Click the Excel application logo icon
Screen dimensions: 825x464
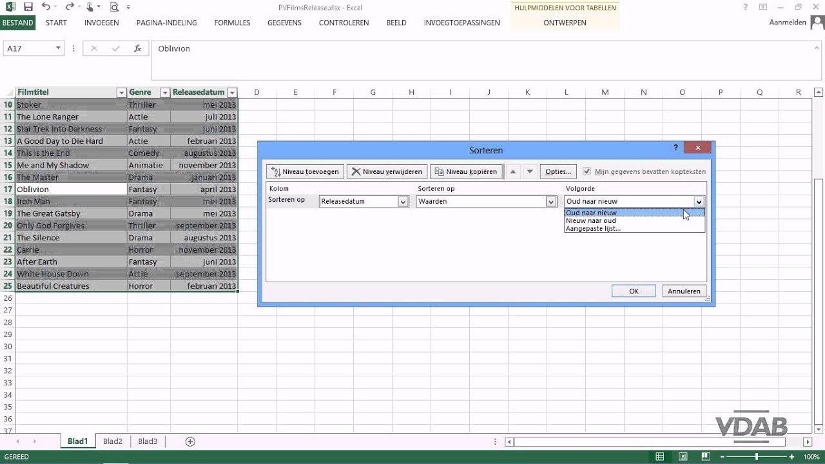coord(11,7)
